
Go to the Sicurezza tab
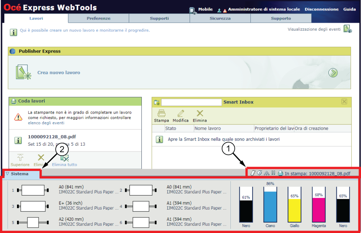click(220, 18)
